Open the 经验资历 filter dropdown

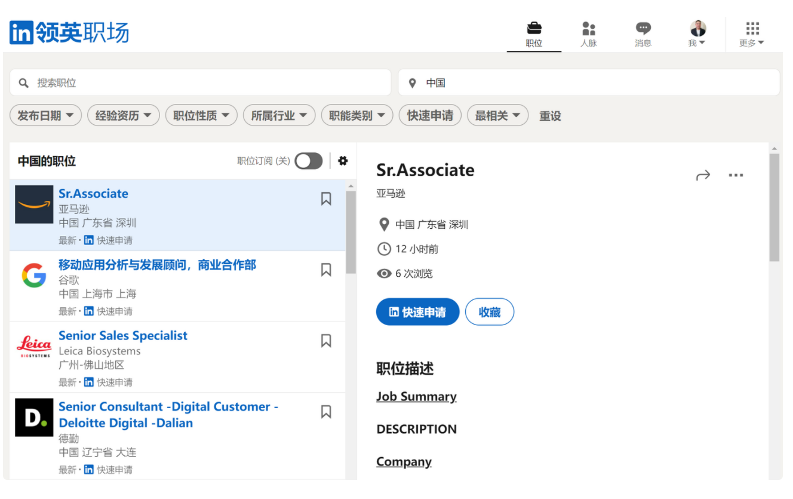124,115
